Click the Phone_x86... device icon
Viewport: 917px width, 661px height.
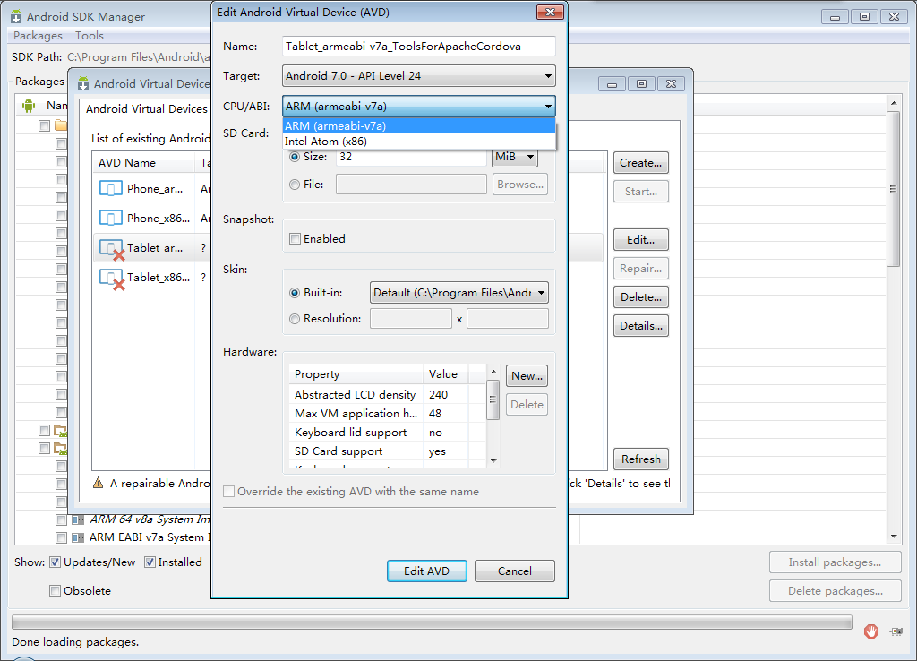110,219
